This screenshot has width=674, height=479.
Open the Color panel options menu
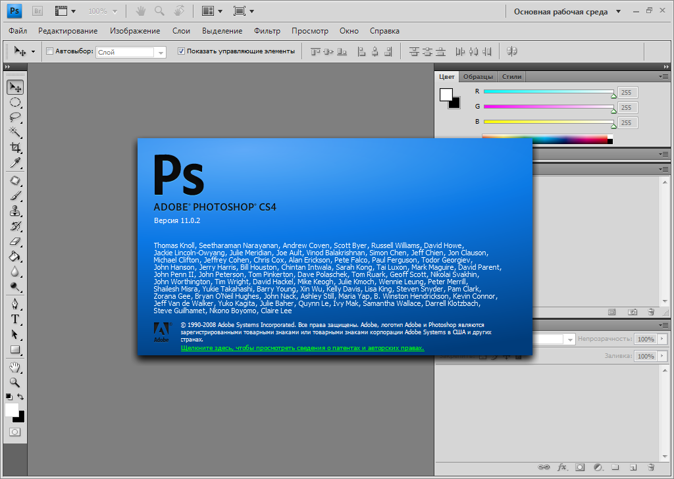[x=663, y=76]
